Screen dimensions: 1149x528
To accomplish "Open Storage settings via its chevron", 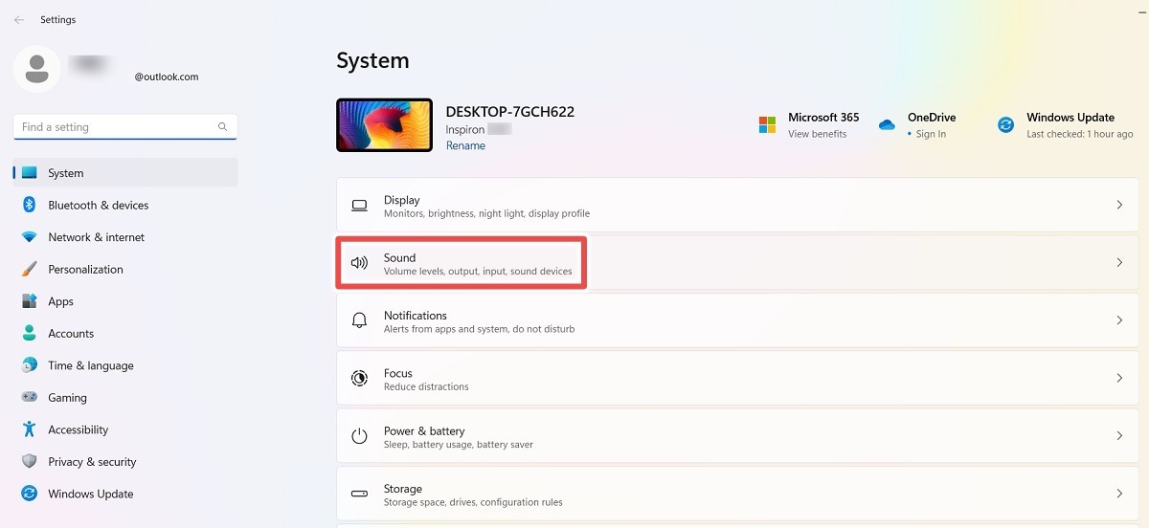I will coord(1119,494).
